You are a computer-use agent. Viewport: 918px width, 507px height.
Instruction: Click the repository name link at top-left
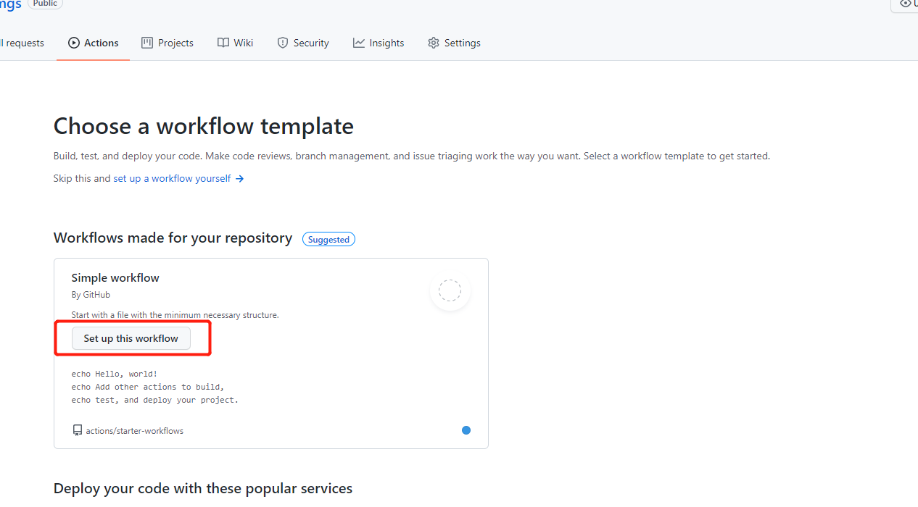(x=10, y=5)
